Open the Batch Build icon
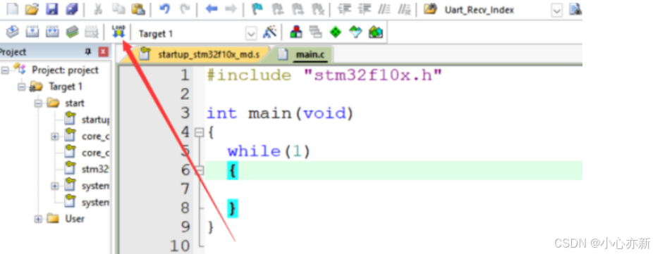The height and width of the screenshot is (254, 653). [x=72, y=32]
